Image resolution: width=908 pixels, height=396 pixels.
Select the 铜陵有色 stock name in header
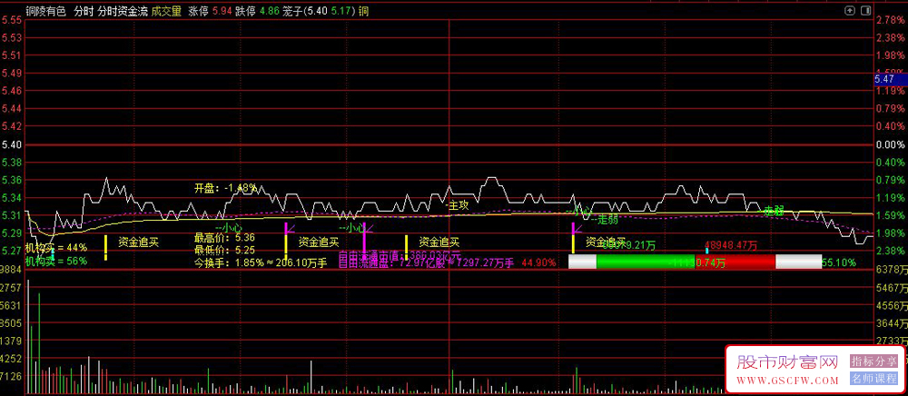(x=46, y=10)
